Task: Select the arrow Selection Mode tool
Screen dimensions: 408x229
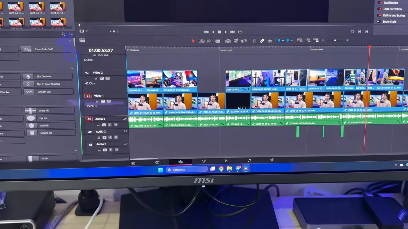Action: click(x=193, y=41)
